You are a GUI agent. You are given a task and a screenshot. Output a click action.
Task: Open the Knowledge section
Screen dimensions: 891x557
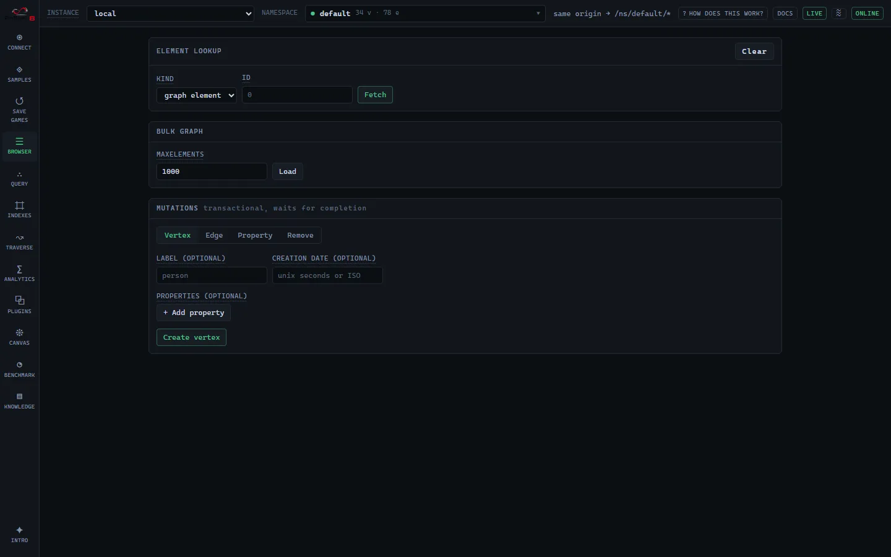19,401
